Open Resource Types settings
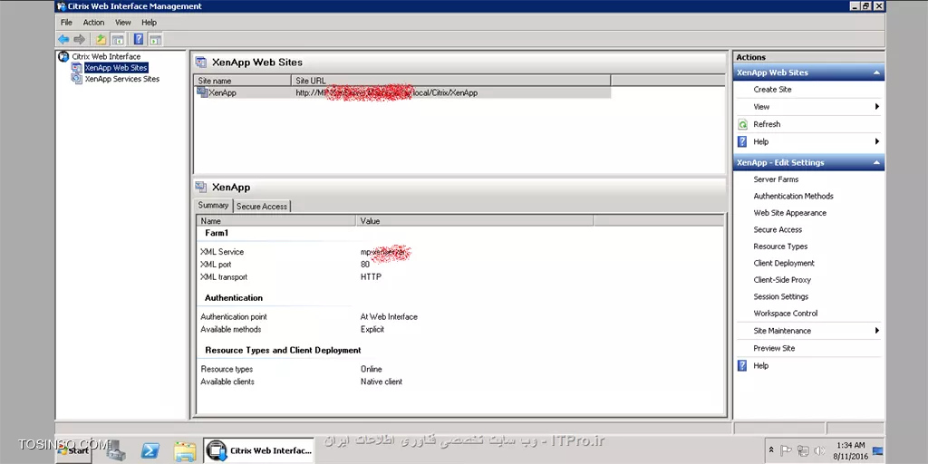 tap(780, 246)
